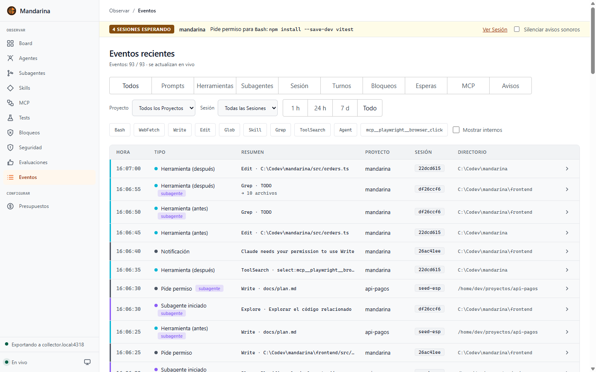Enable Silenciar avisos sonoros checkbox
596x372 pixels.
click(x=517, y=29)
